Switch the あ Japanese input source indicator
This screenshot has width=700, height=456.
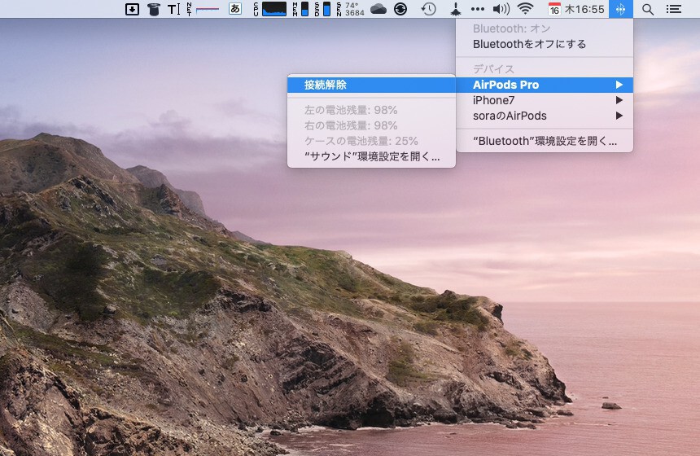click(235, 9)
